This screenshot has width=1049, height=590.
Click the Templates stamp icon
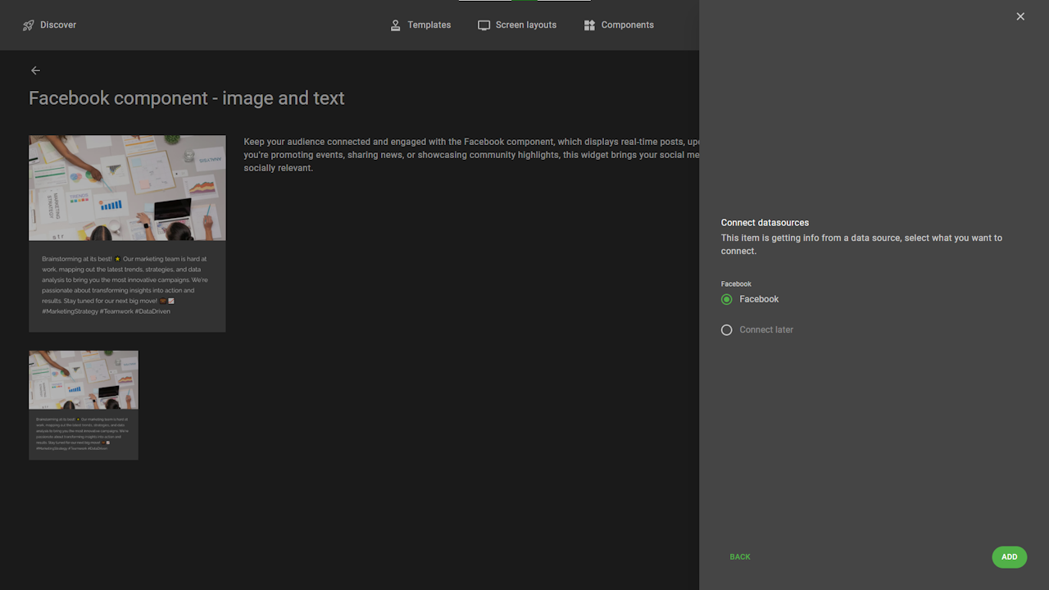pyautogui.click(x=396, y=25)
